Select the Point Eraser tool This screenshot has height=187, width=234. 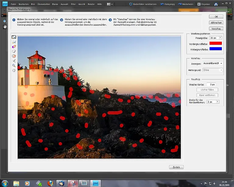pyautogui.click(x=14, y=47)
